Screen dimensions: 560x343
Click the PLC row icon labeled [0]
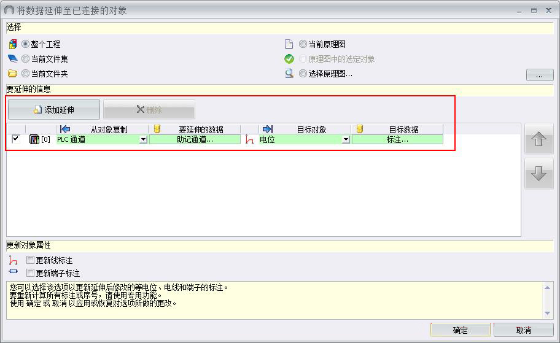click(x=34, y=139)
